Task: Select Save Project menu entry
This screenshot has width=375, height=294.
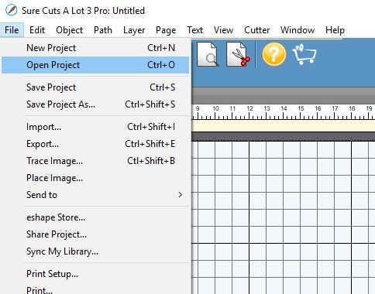Action: point(95,87)
